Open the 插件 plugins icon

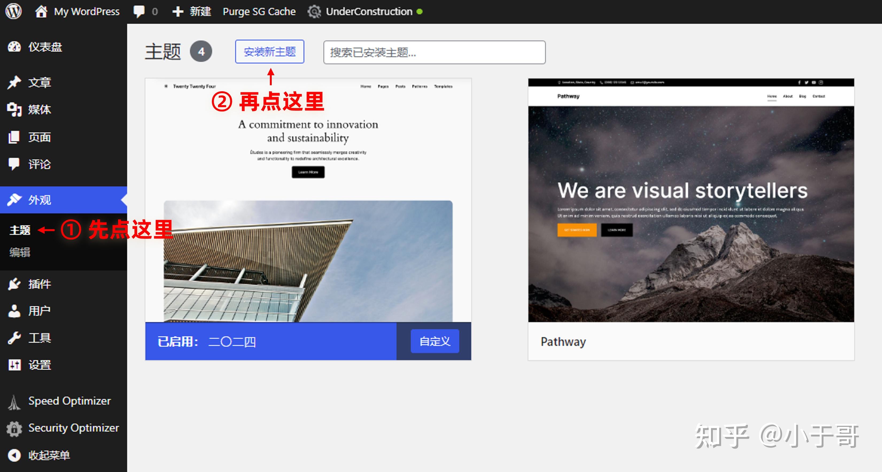(14, 284)
